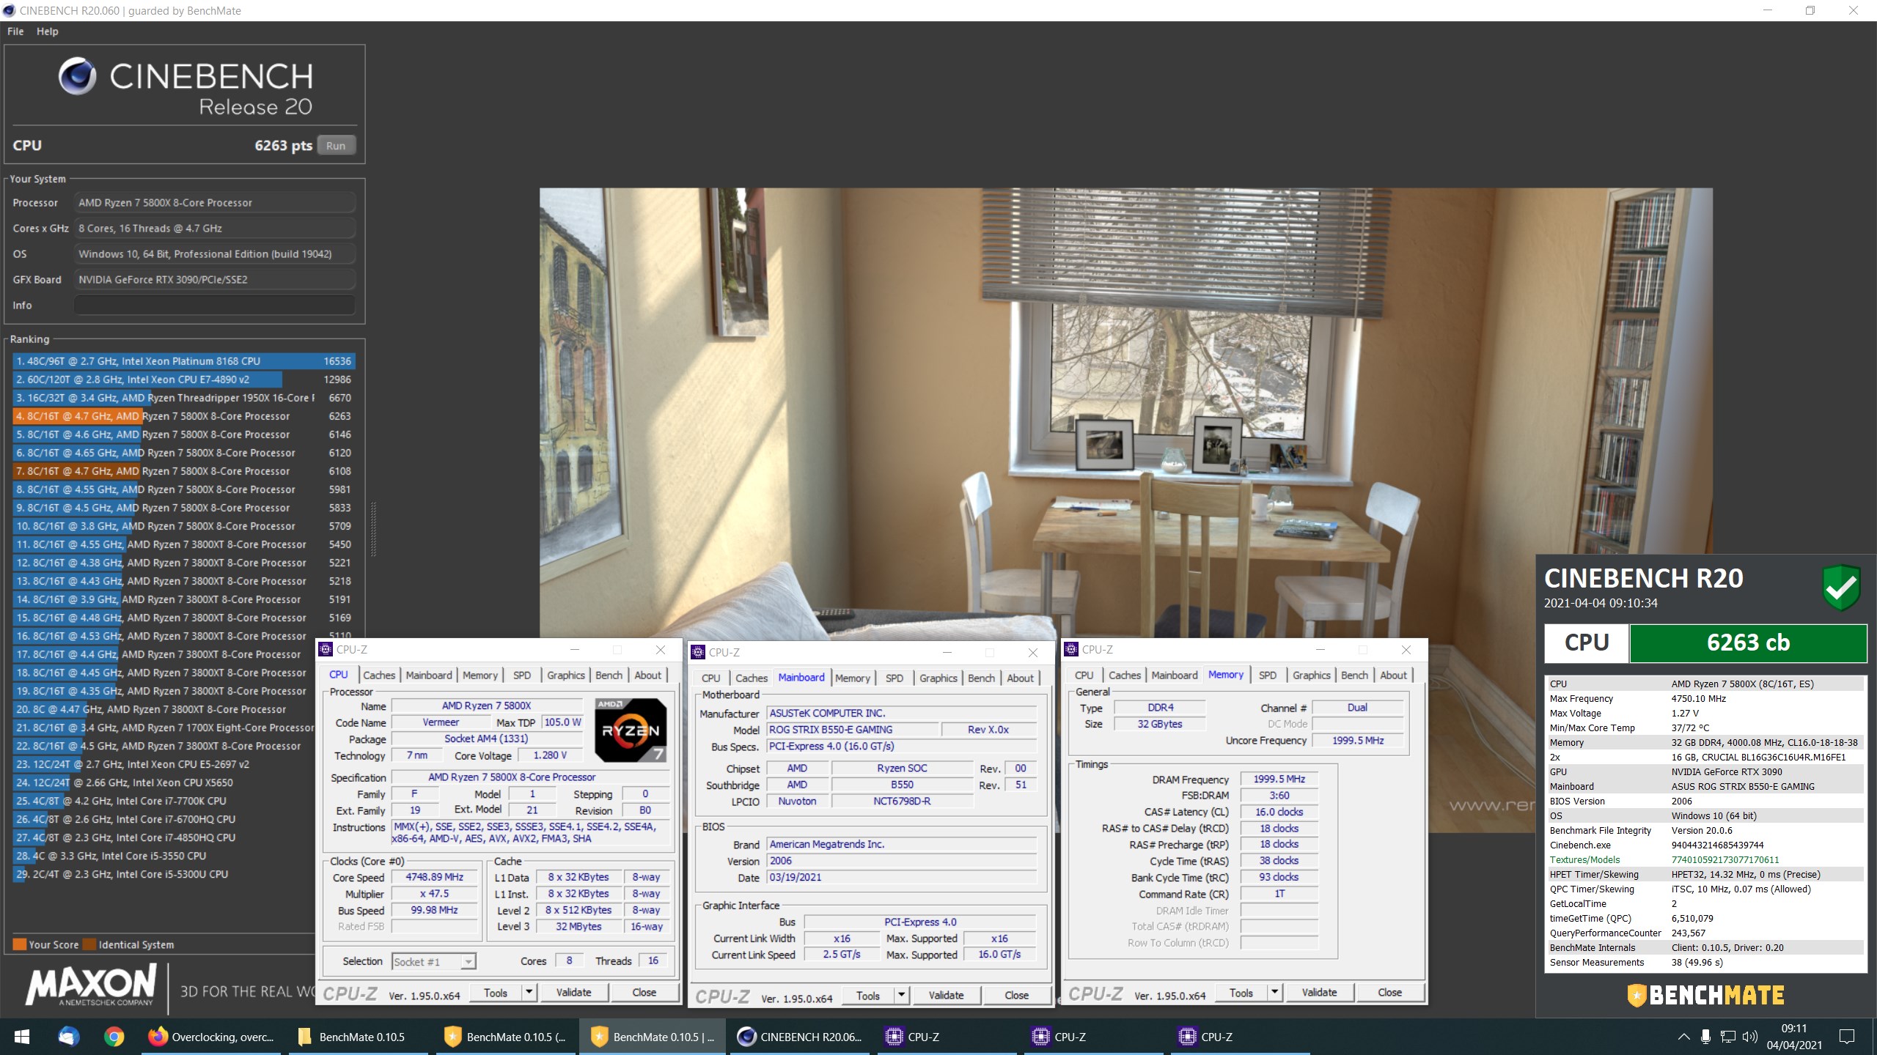Viewport: 1877px width, 1055px height.
Task: Click the MAXON logo
Action: 91,984
